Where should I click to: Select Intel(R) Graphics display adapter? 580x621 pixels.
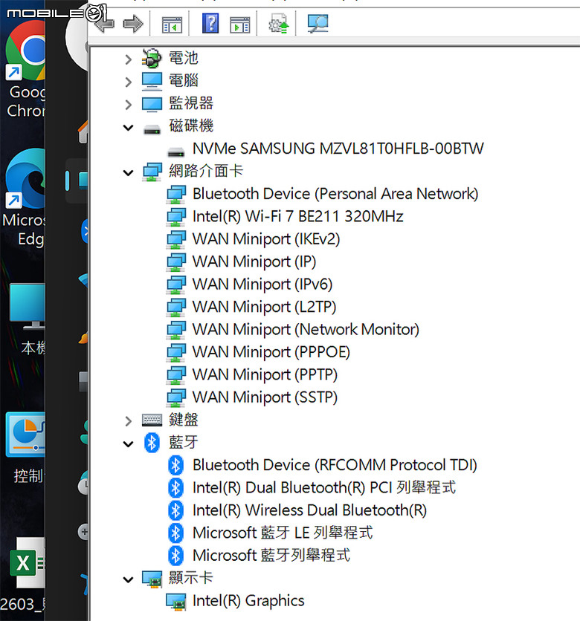pyautogui.click(x=248, y=601)
